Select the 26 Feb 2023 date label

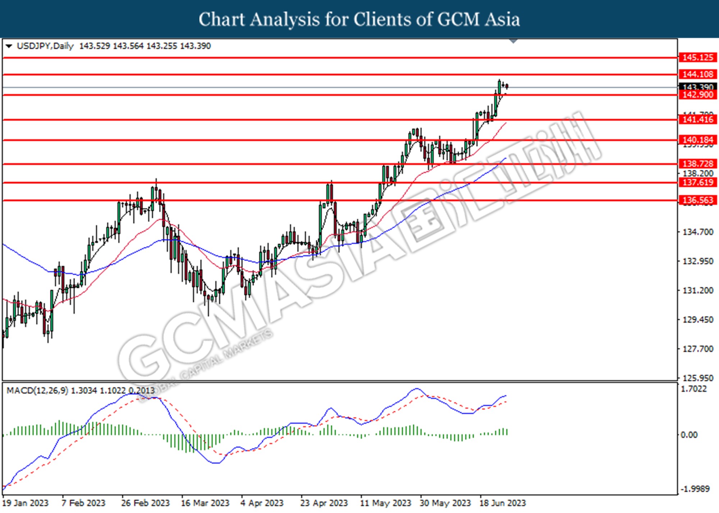[145, 503]
